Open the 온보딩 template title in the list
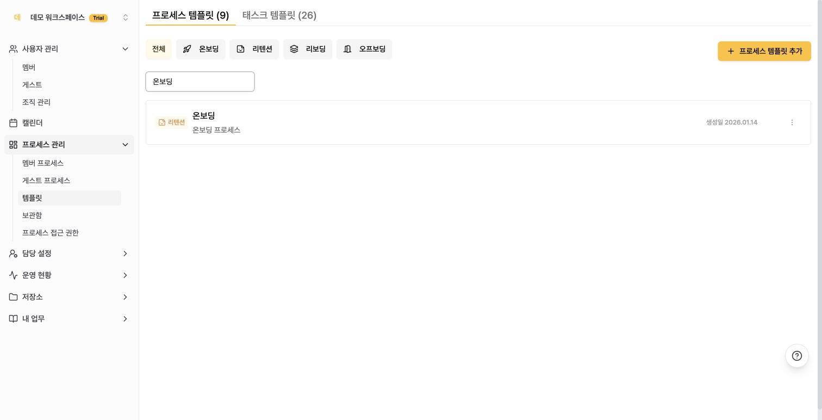Screen dimensions: 822x420 coord(204,116)
